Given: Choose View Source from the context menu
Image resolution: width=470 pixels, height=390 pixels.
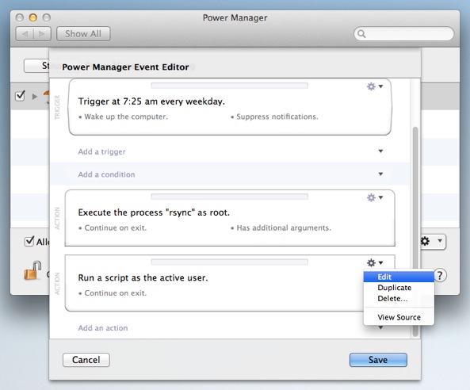Looking at the screenshot, I should click(x=399, y=317).
